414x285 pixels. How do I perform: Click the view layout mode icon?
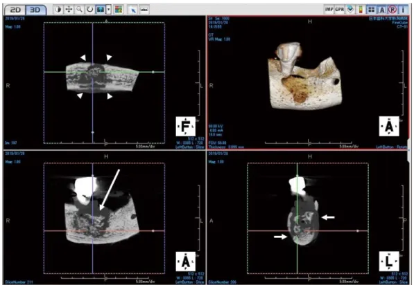(101, 10)
